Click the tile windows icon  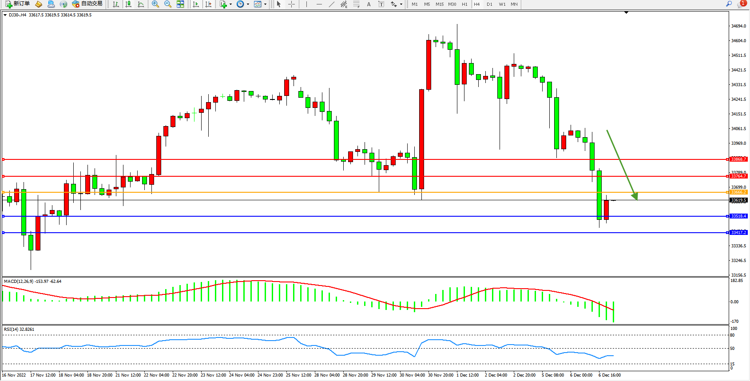pos(180,4)
